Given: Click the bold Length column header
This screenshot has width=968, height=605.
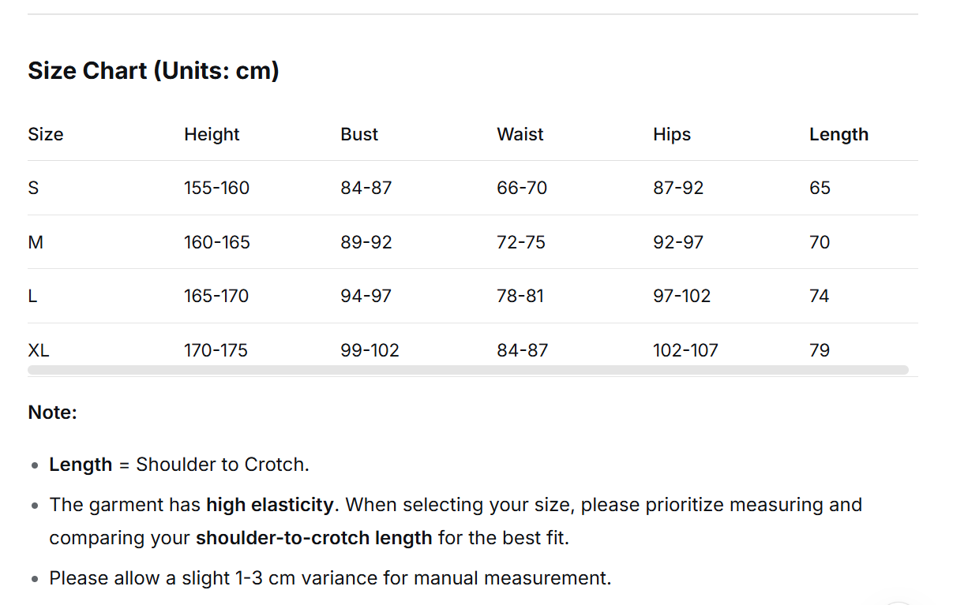Looking at the screenshot, I should click(839, 134).
